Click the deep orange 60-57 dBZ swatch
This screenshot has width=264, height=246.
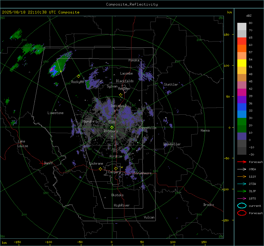click(242, 48)
